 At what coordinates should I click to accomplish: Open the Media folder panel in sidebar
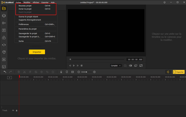tap(4, 9)
